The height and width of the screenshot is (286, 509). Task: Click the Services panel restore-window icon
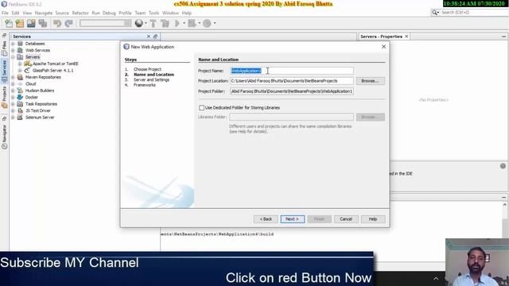coord(155,37)
